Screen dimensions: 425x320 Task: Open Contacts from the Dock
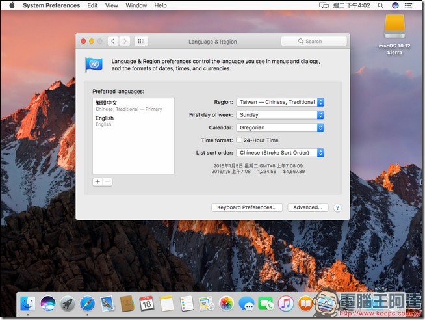[127, 303]
